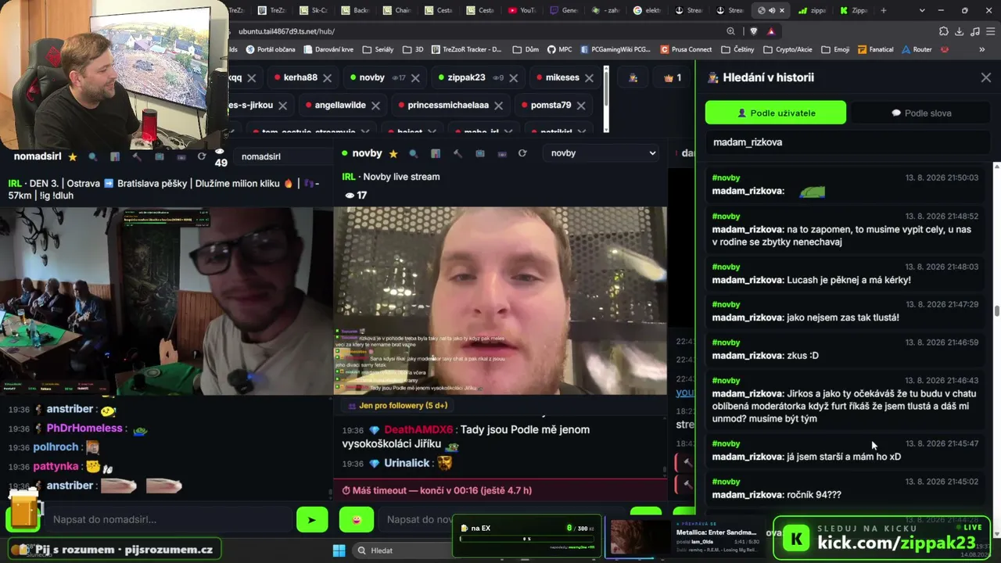Open the search icon in novby panel

click(414, 153)
